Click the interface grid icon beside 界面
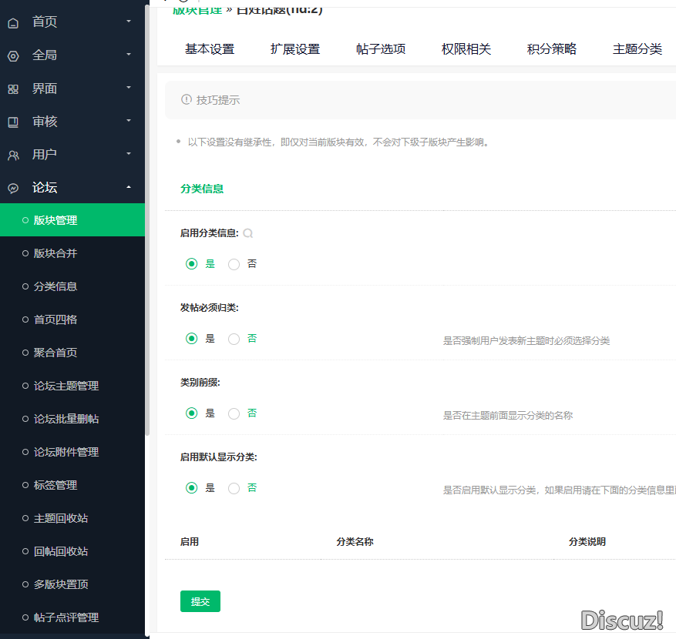 13,89
